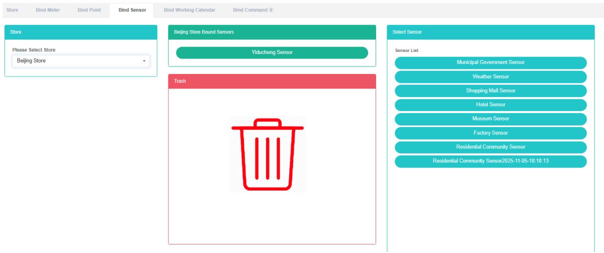The height and width of the screenshot is (253, 604).
Task: Click the red trash can icon
Action: [267, 154]
